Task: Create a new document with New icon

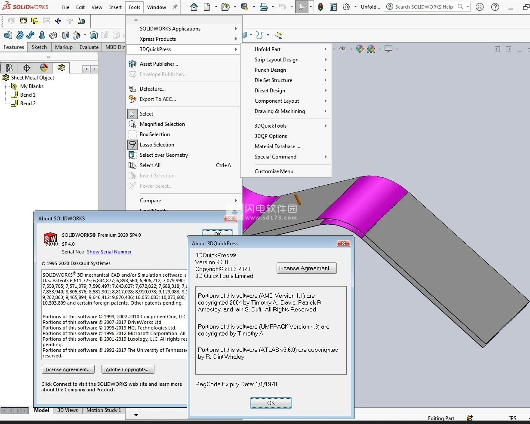Action: [x=207, y=7]
